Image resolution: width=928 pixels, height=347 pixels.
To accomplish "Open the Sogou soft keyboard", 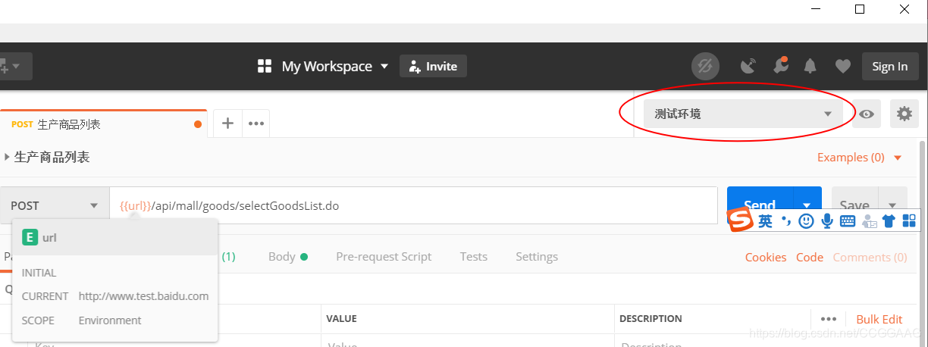I will pos(848,221).
